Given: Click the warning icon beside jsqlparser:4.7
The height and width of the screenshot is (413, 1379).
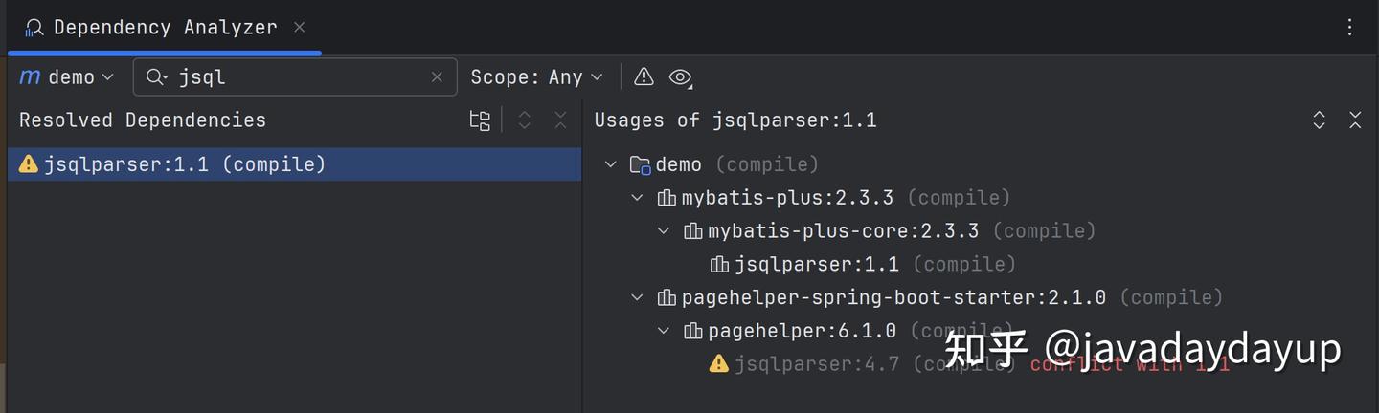Looking at the screenshot, I should [x=719, y=363].
